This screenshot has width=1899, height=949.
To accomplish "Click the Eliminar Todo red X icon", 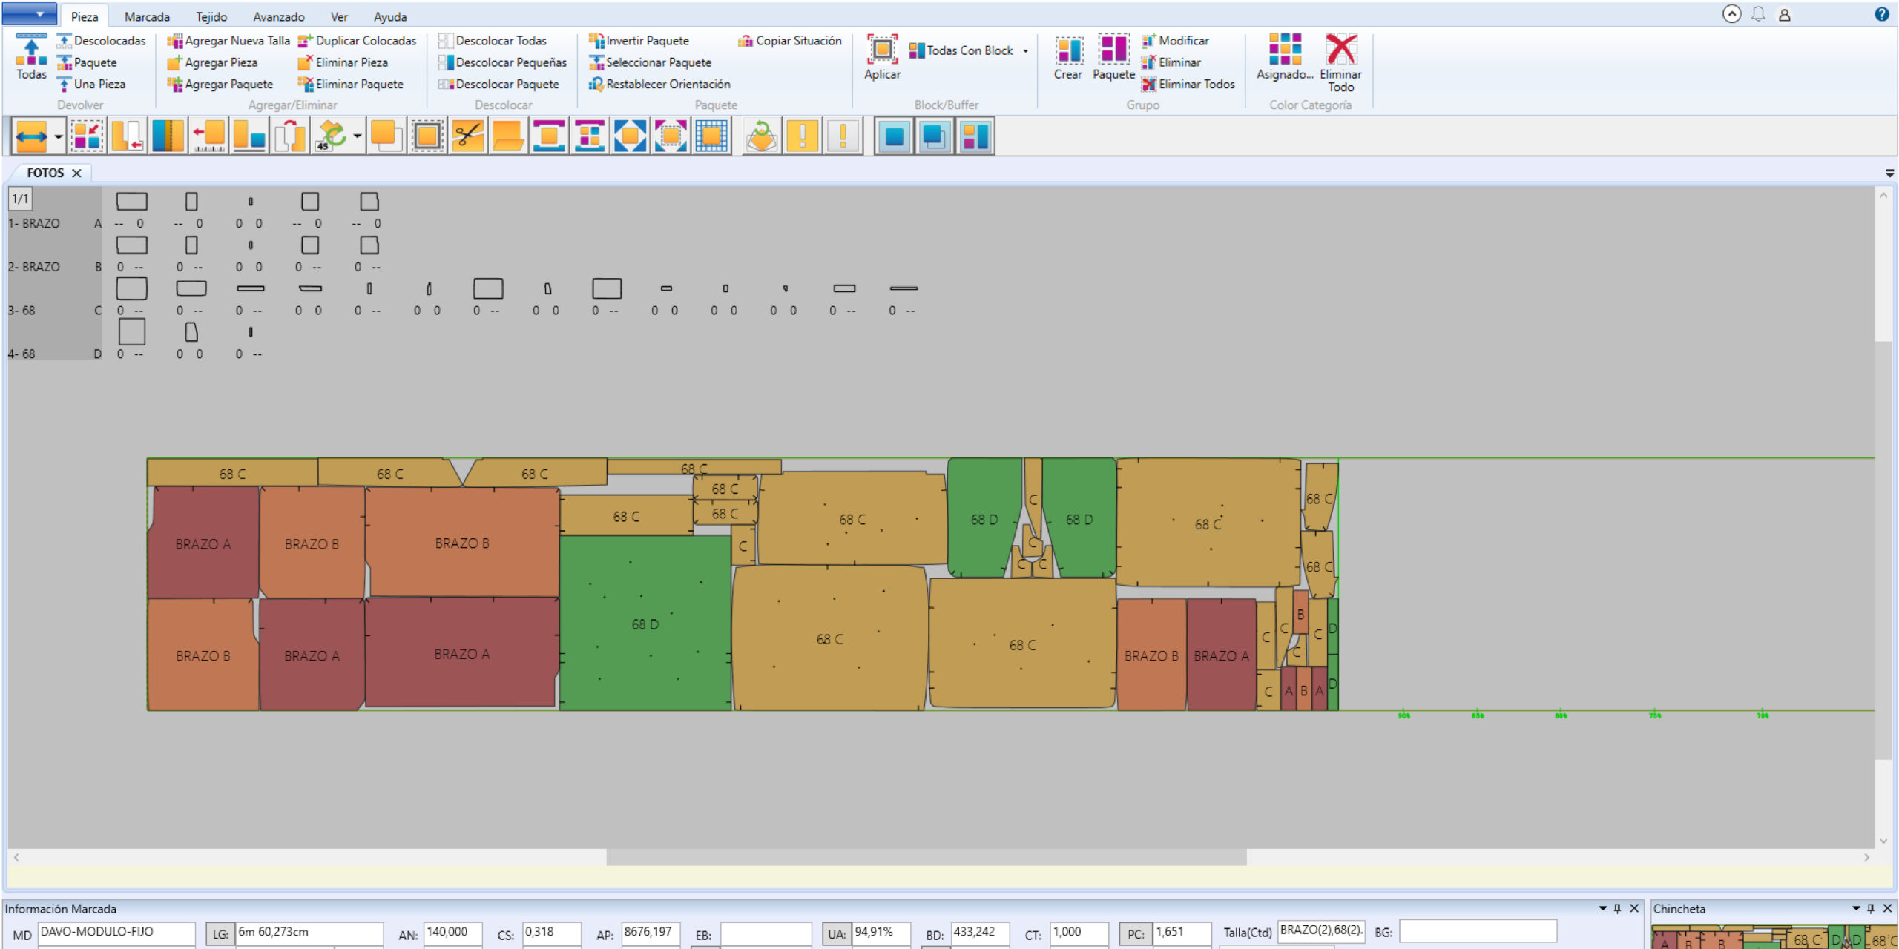I will pos(1340,50).
